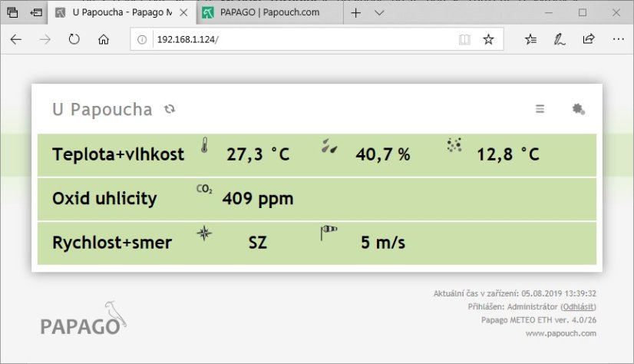Set these tabs aside icon

(x=36, y=12)
